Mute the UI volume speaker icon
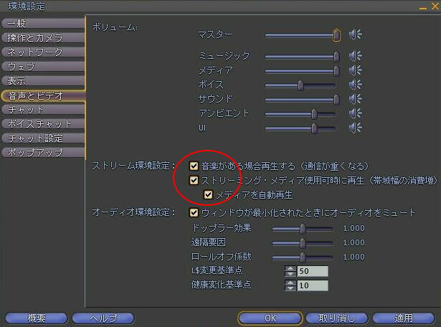 coord(355,128)
